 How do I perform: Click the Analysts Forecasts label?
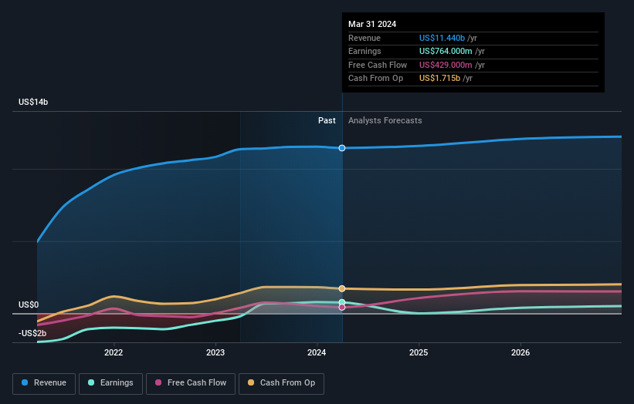[385, 121]
